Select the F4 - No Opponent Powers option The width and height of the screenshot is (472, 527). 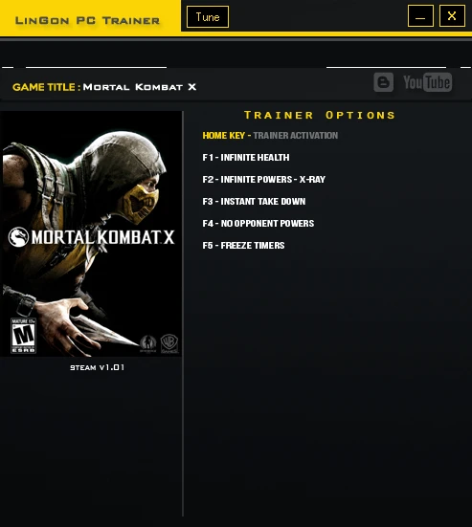point(258,224)
